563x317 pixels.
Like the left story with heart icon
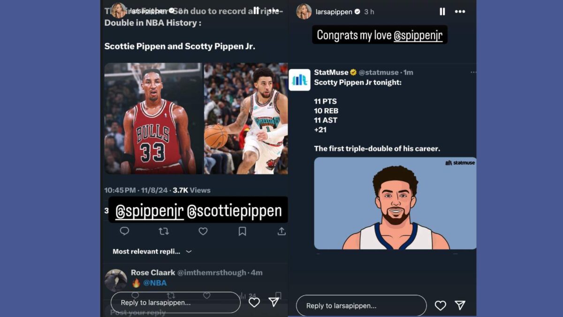254,302
